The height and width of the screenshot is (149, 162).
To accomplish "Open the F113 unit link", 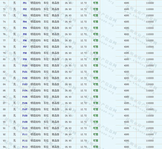I will [25, 147].
